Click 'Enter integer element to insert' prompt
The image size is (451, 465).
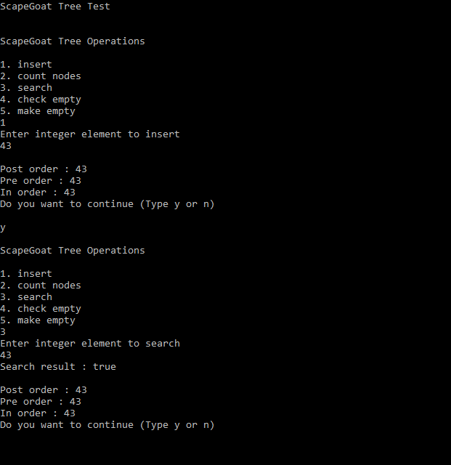[x=90, y=134]
